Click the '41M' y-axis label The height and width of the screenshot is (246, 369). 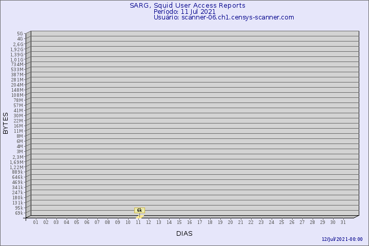18,111
